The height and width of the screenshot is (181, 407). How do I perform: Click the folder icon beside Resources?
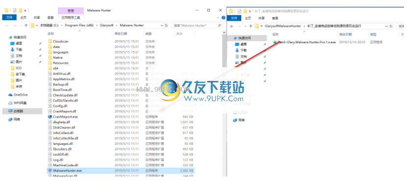[x=50, y=63]
